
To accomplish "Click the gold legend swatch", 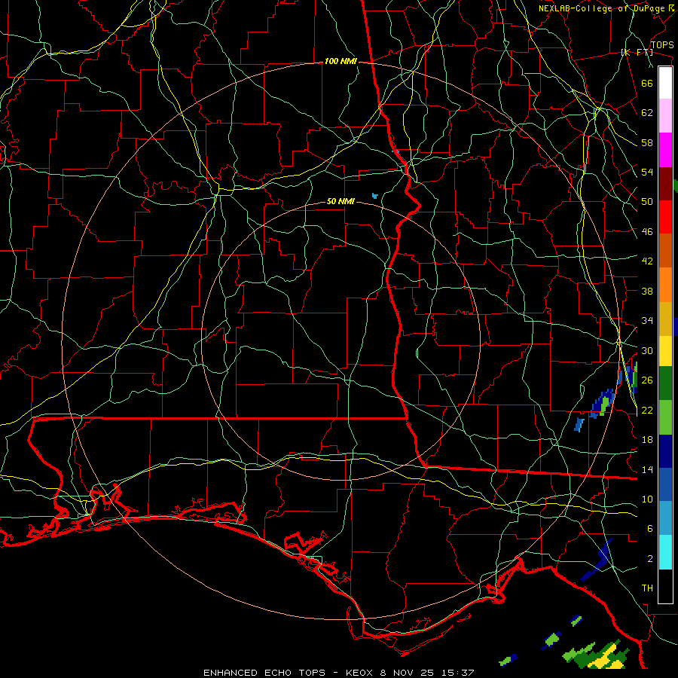I will (665, 319).
